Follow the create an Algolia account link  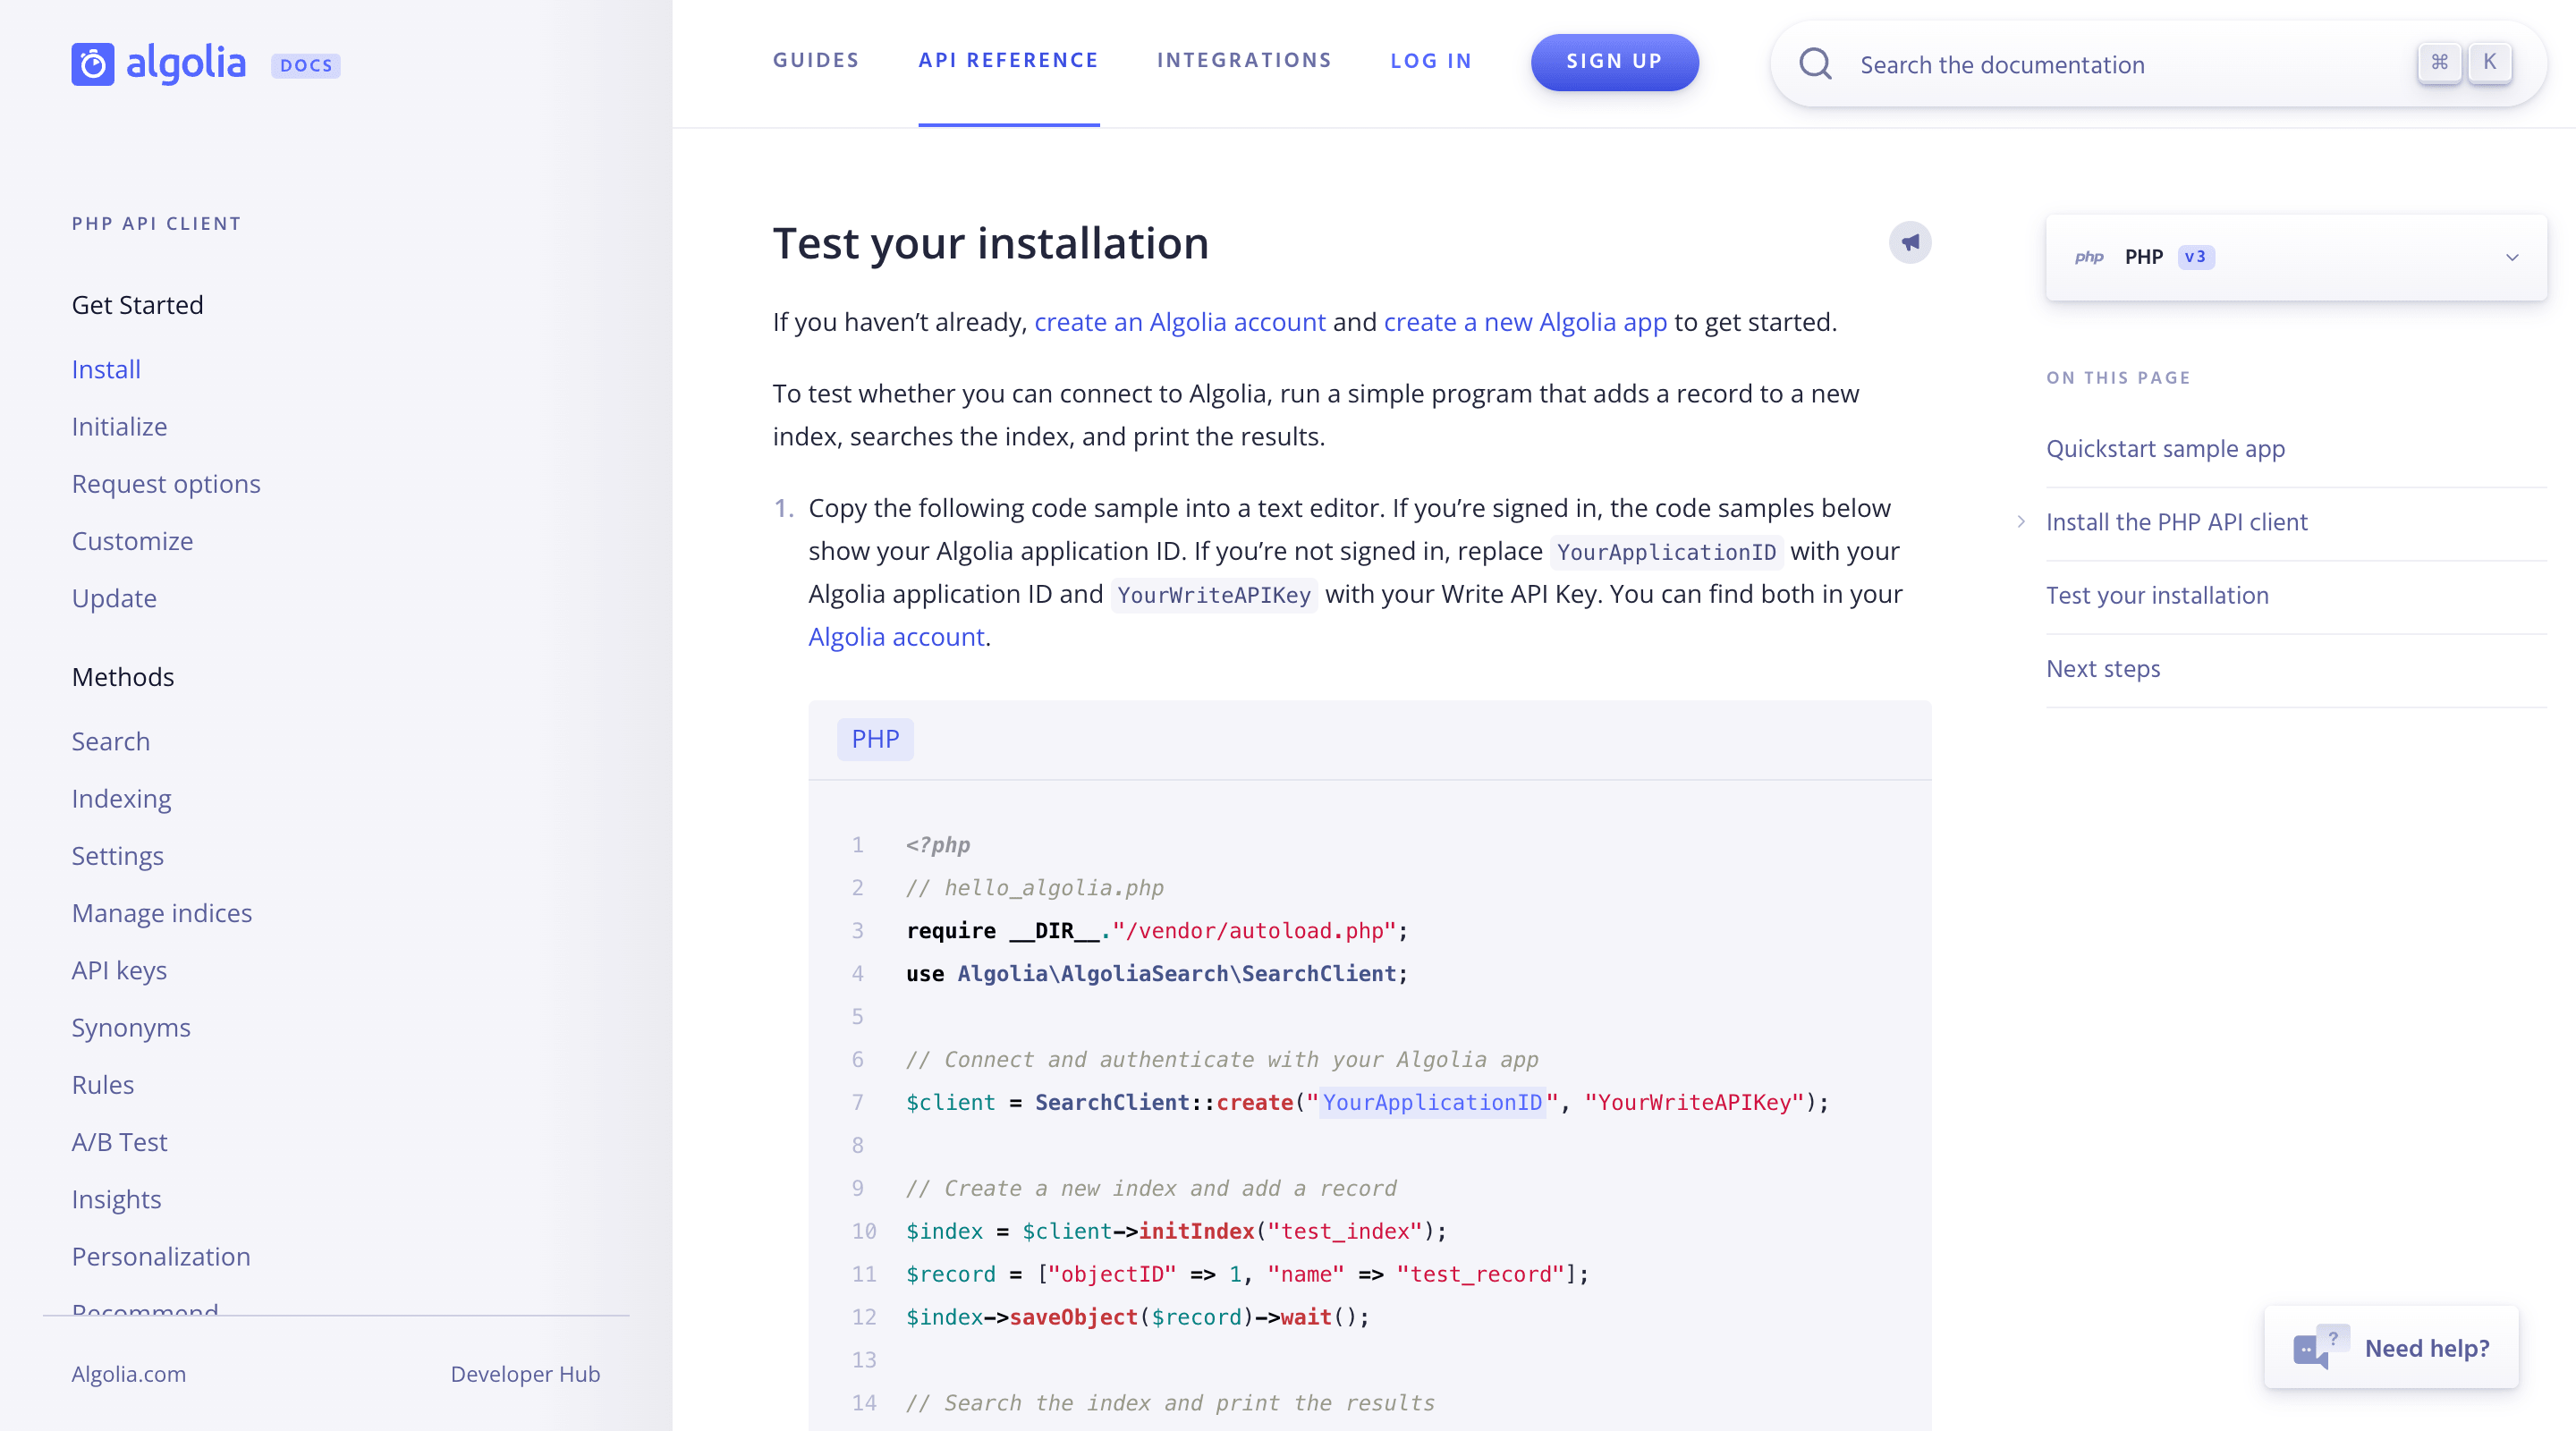(1180, 322)
